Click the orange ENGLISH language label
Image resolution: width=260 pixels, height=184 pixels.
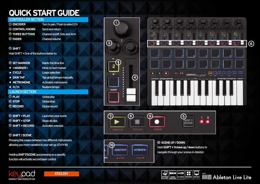62,174
